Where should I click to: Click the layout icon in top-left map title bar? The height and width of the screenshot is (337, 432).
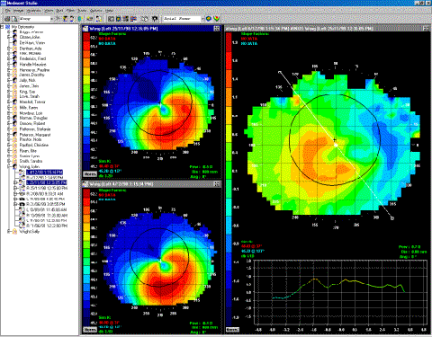216,29
